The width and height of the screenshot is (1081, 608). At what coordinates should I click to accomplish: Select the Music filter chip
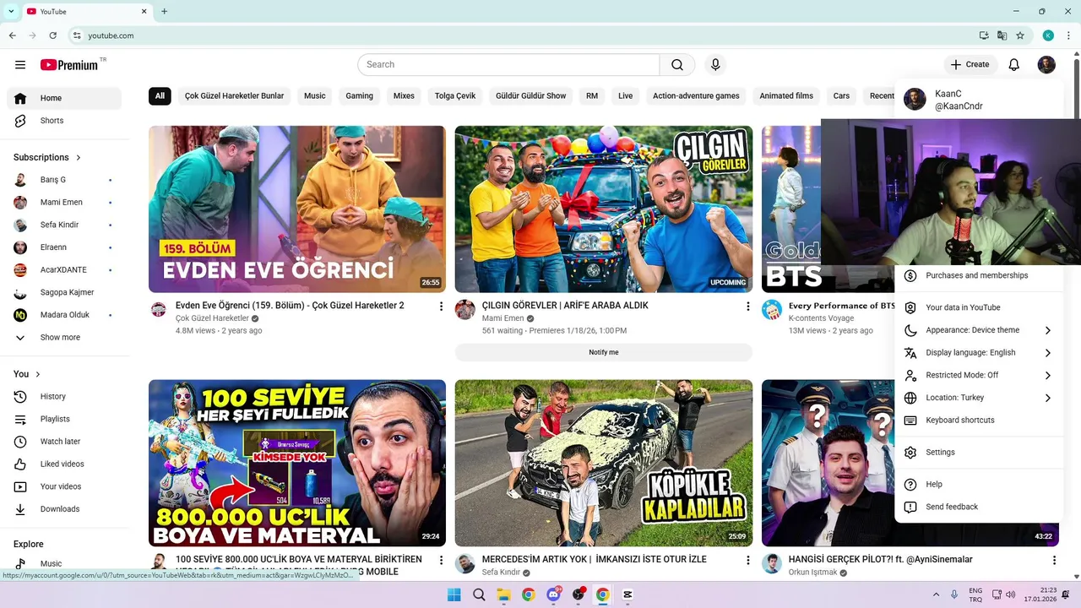pyautogui.click(x=315, y=96)
